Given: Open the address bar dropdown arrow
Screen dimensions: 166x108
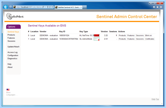Looking at the screenshot, I should [x=45, y=7].
